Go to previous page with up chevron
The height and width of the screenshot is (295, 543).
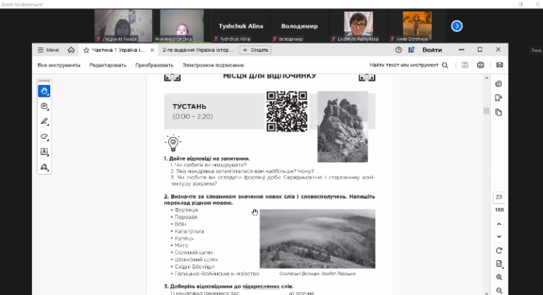point(499,222)
